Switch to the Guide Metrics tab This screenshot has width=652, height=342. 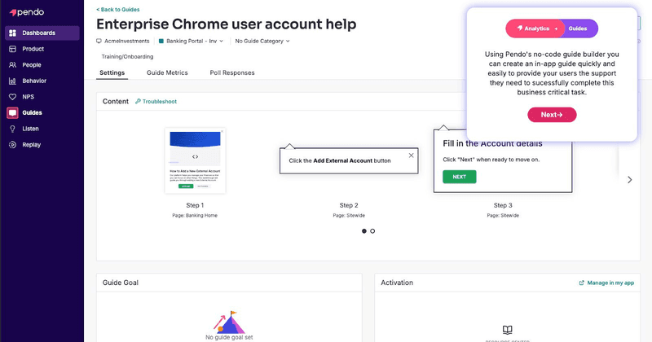(x=167, y=72)
